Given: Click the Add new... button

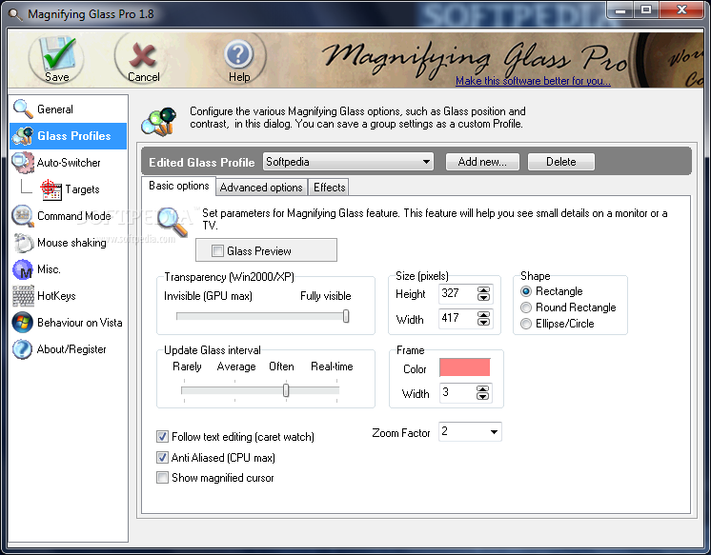Looking at the screenshot, I should 482,162.
